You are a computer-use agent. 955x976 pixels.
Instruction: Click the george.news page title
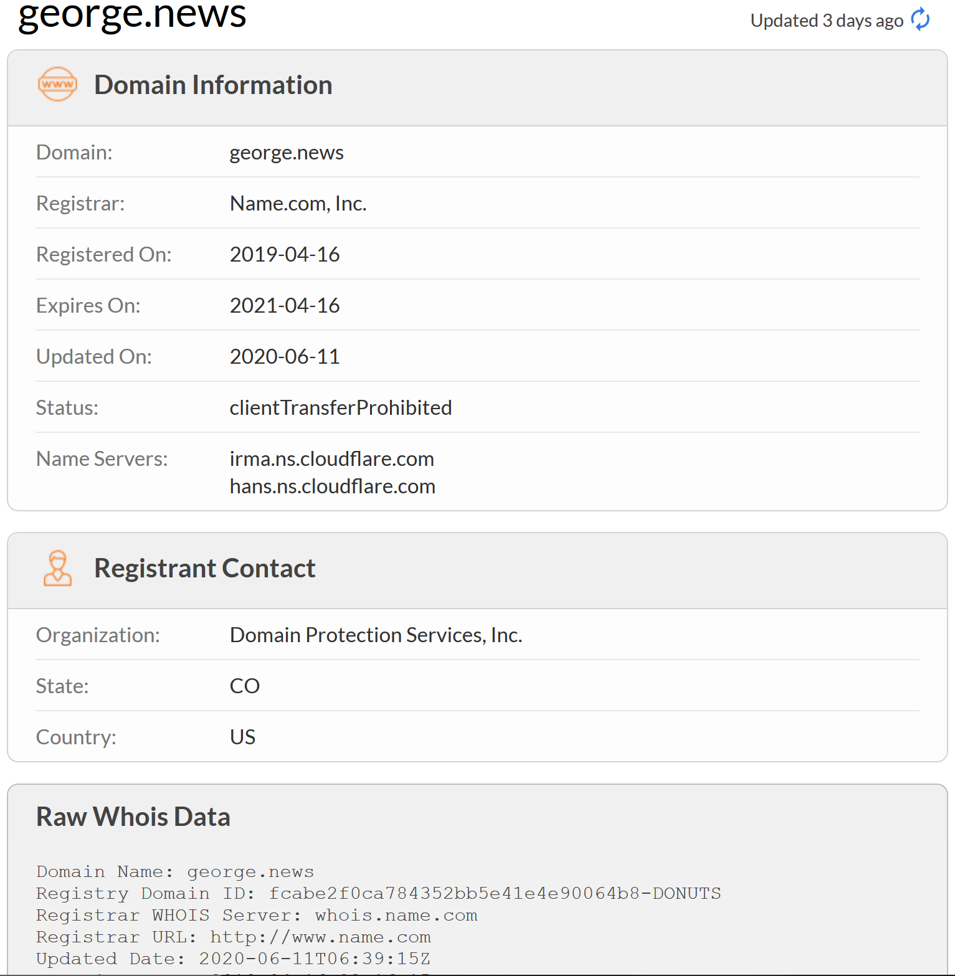(132, 15)
